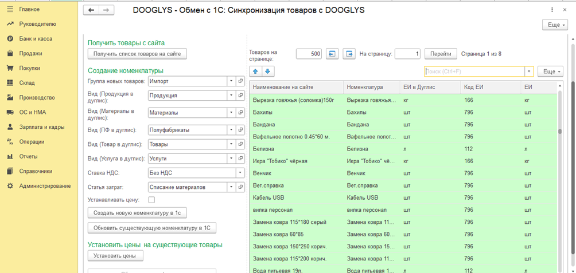This screenshot has width=576, height=273.
Task: Click the Справочники books icon
Action: point(10,171)
